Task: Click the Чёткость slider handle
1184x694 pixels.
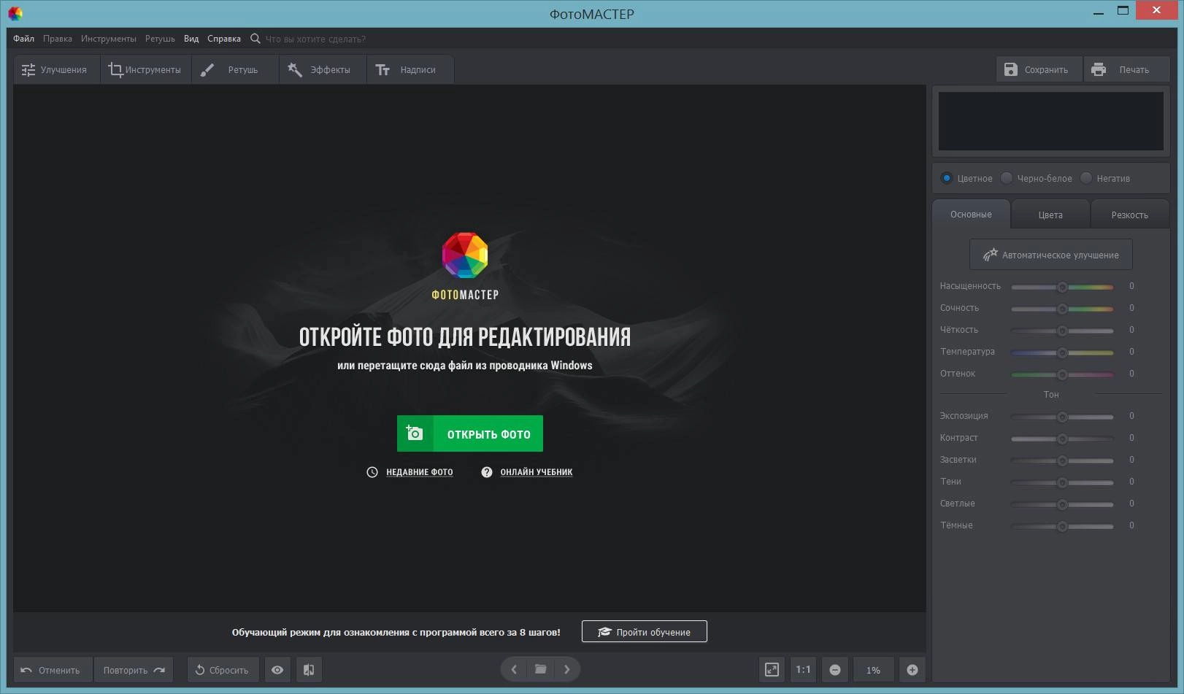Action: (x=1062, y=331)
